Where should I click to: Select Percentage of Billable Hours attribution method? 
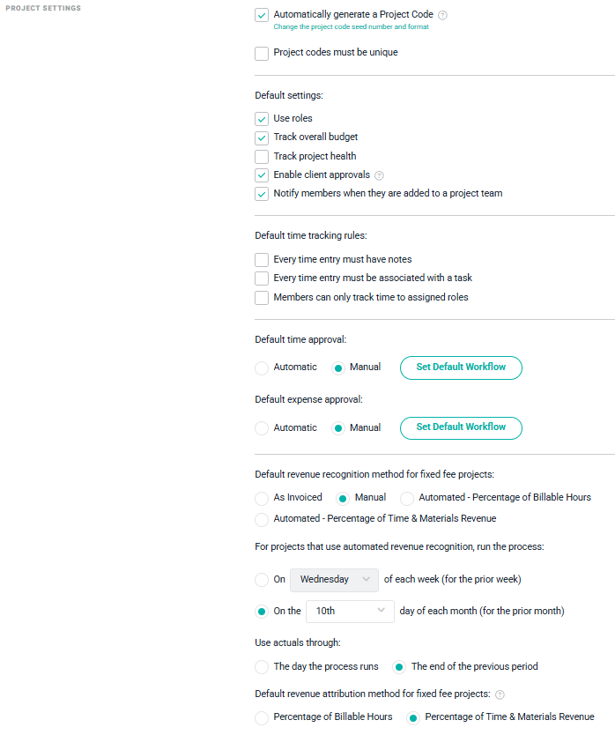(262, 717)
